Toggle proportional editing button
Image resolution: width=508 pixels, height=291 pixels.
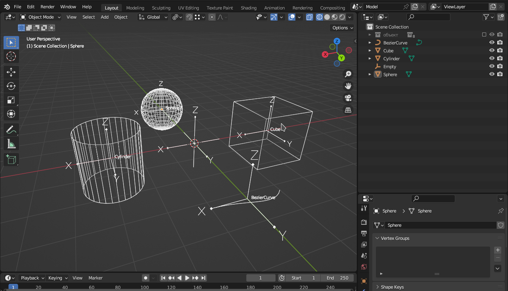[x=212, y=17]
